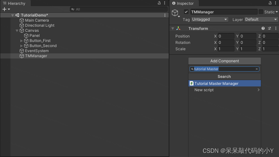This screenshot has height=157, width=279.
Task: Click the Scale Z value field
Action: click(x=270, y=49)
